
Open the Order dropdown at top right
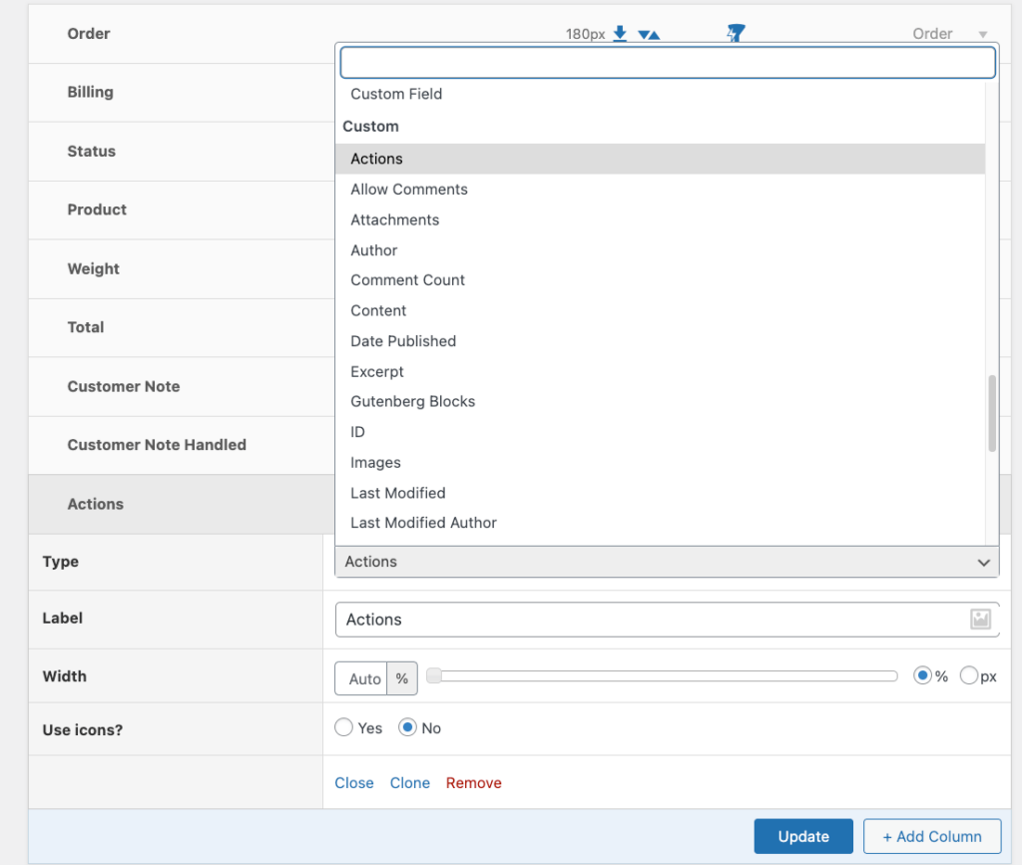pyautogui.click(x=946, y=33)
